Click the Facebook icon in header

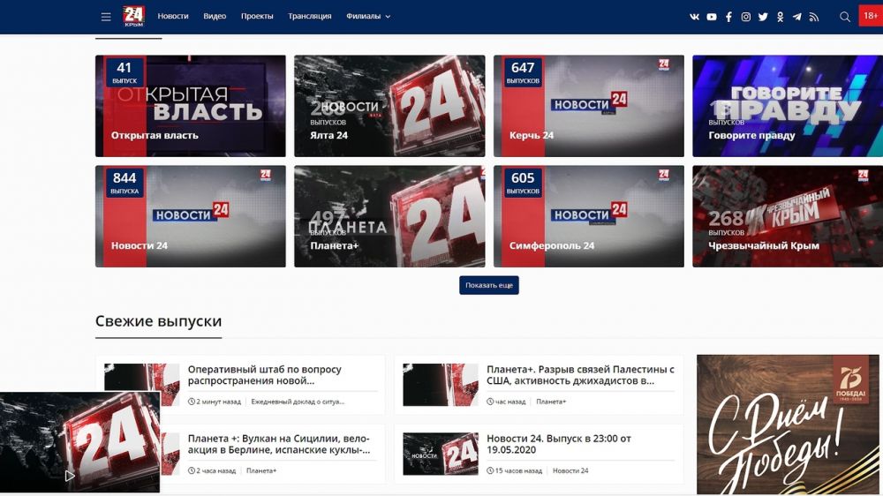point(728,17)
